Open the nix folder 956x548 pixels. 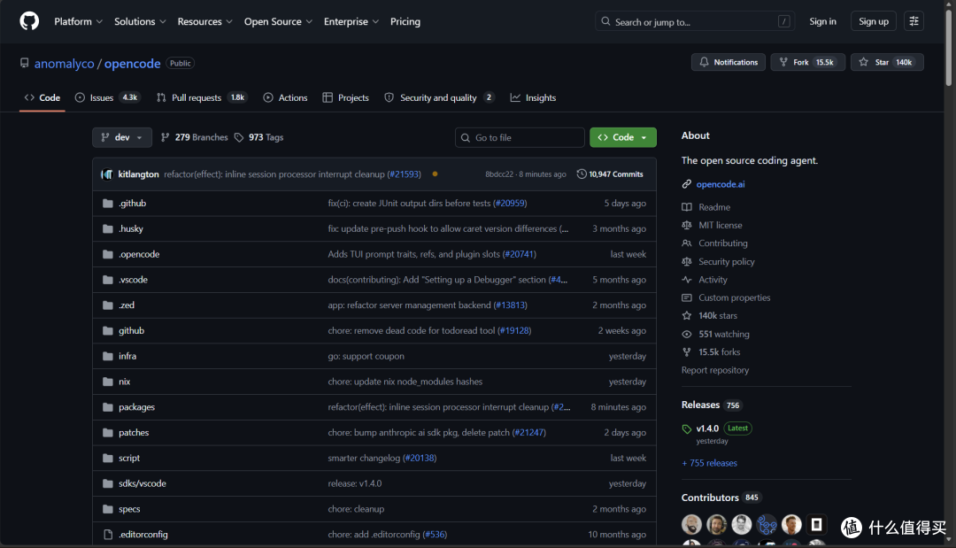pyautogui.click(x=125, y=382)
